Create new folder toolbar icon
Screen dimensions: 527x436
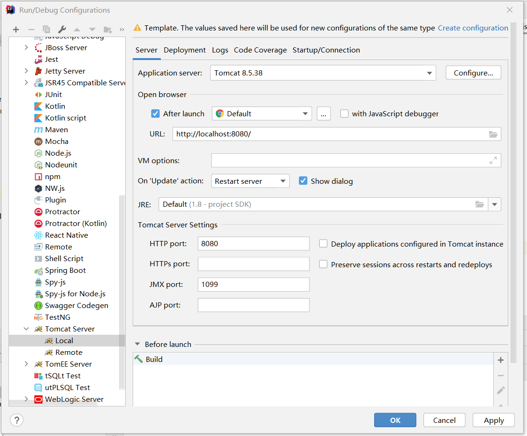pyautogui.click(x=107, y=30)
